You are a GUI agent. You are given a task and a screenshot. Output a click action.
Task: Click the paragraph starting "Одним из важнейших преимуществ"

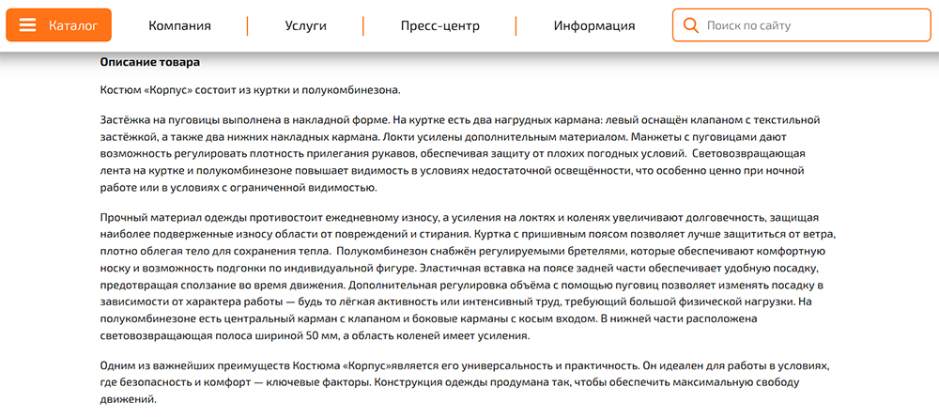pyautogui.click(x=464, y=381)
